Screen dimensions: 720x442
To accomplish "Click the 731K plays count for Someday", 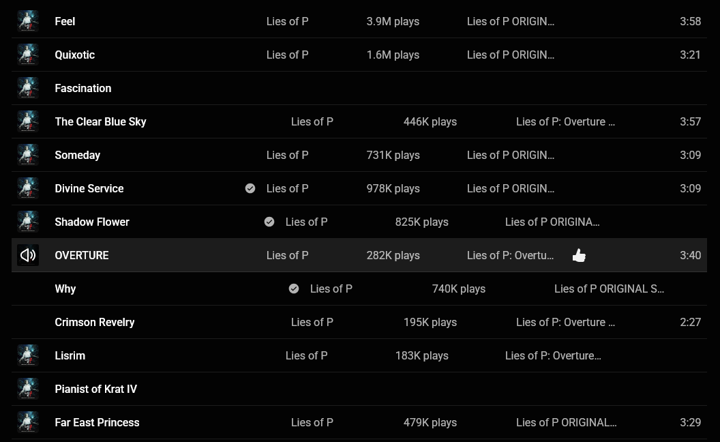I will tap(393, 155).
